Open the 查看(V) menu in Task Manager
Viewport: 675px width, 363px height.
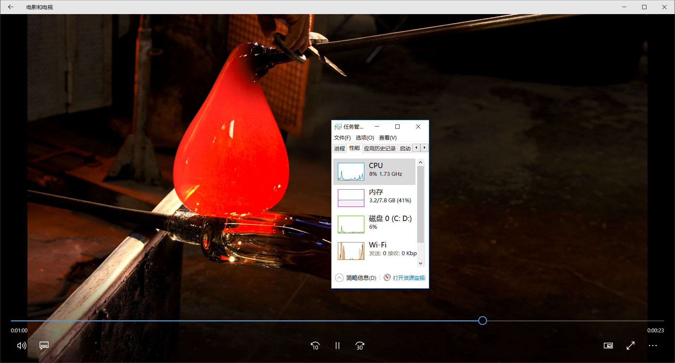388,138
